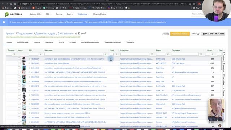Open filter icon of SKU column
This screenshot has height=130, width=231.
tap(40, 55)
